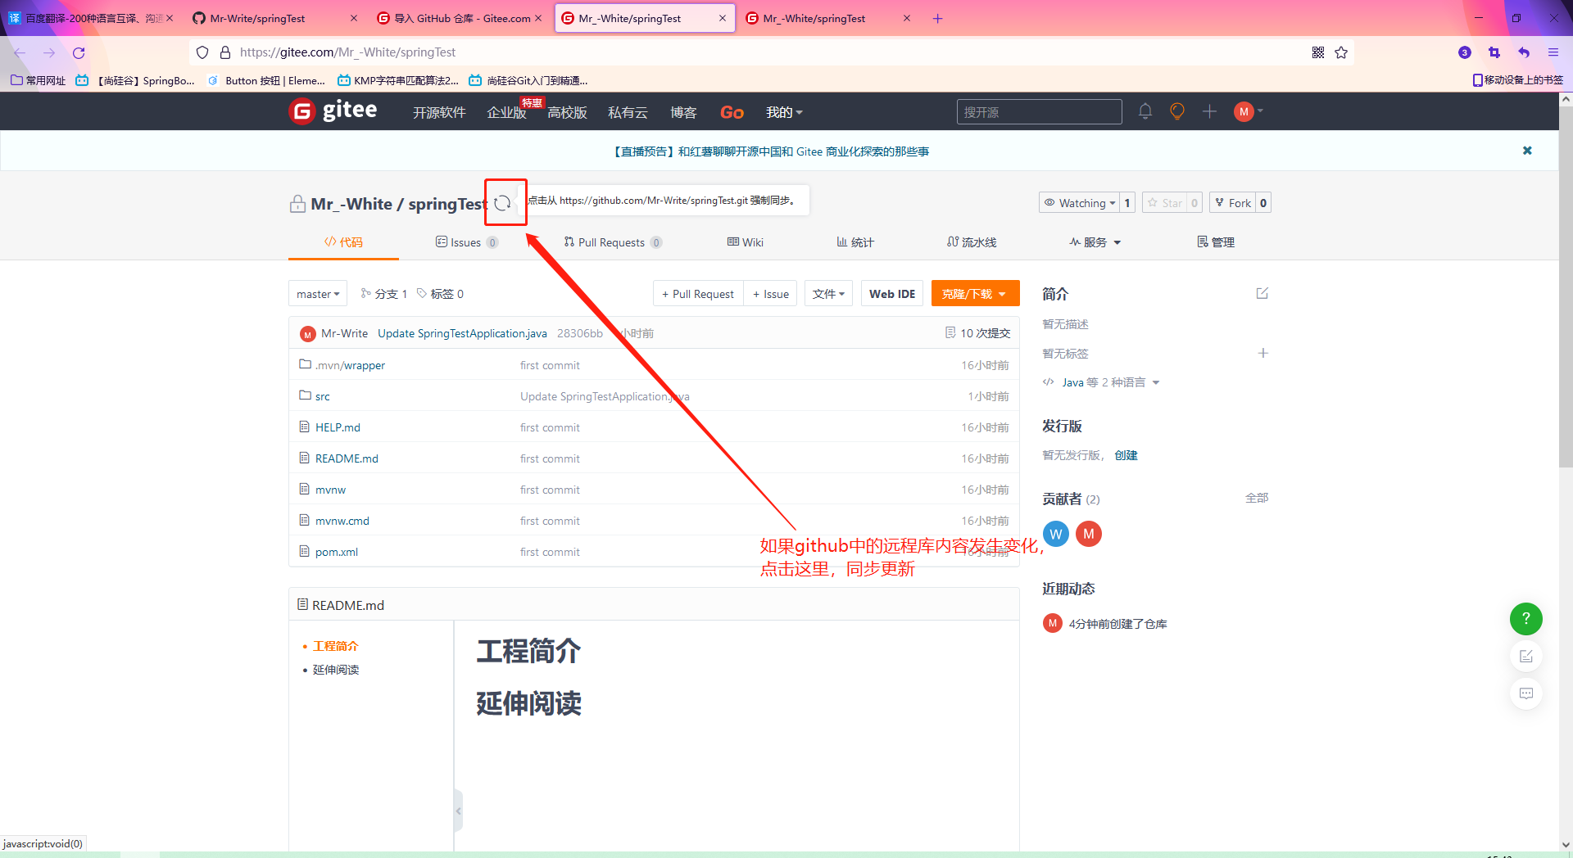1573x858 pixels.
Task: Open the user avatar menu in the header
Action: pyautogui.click(x=1249, y=111)
